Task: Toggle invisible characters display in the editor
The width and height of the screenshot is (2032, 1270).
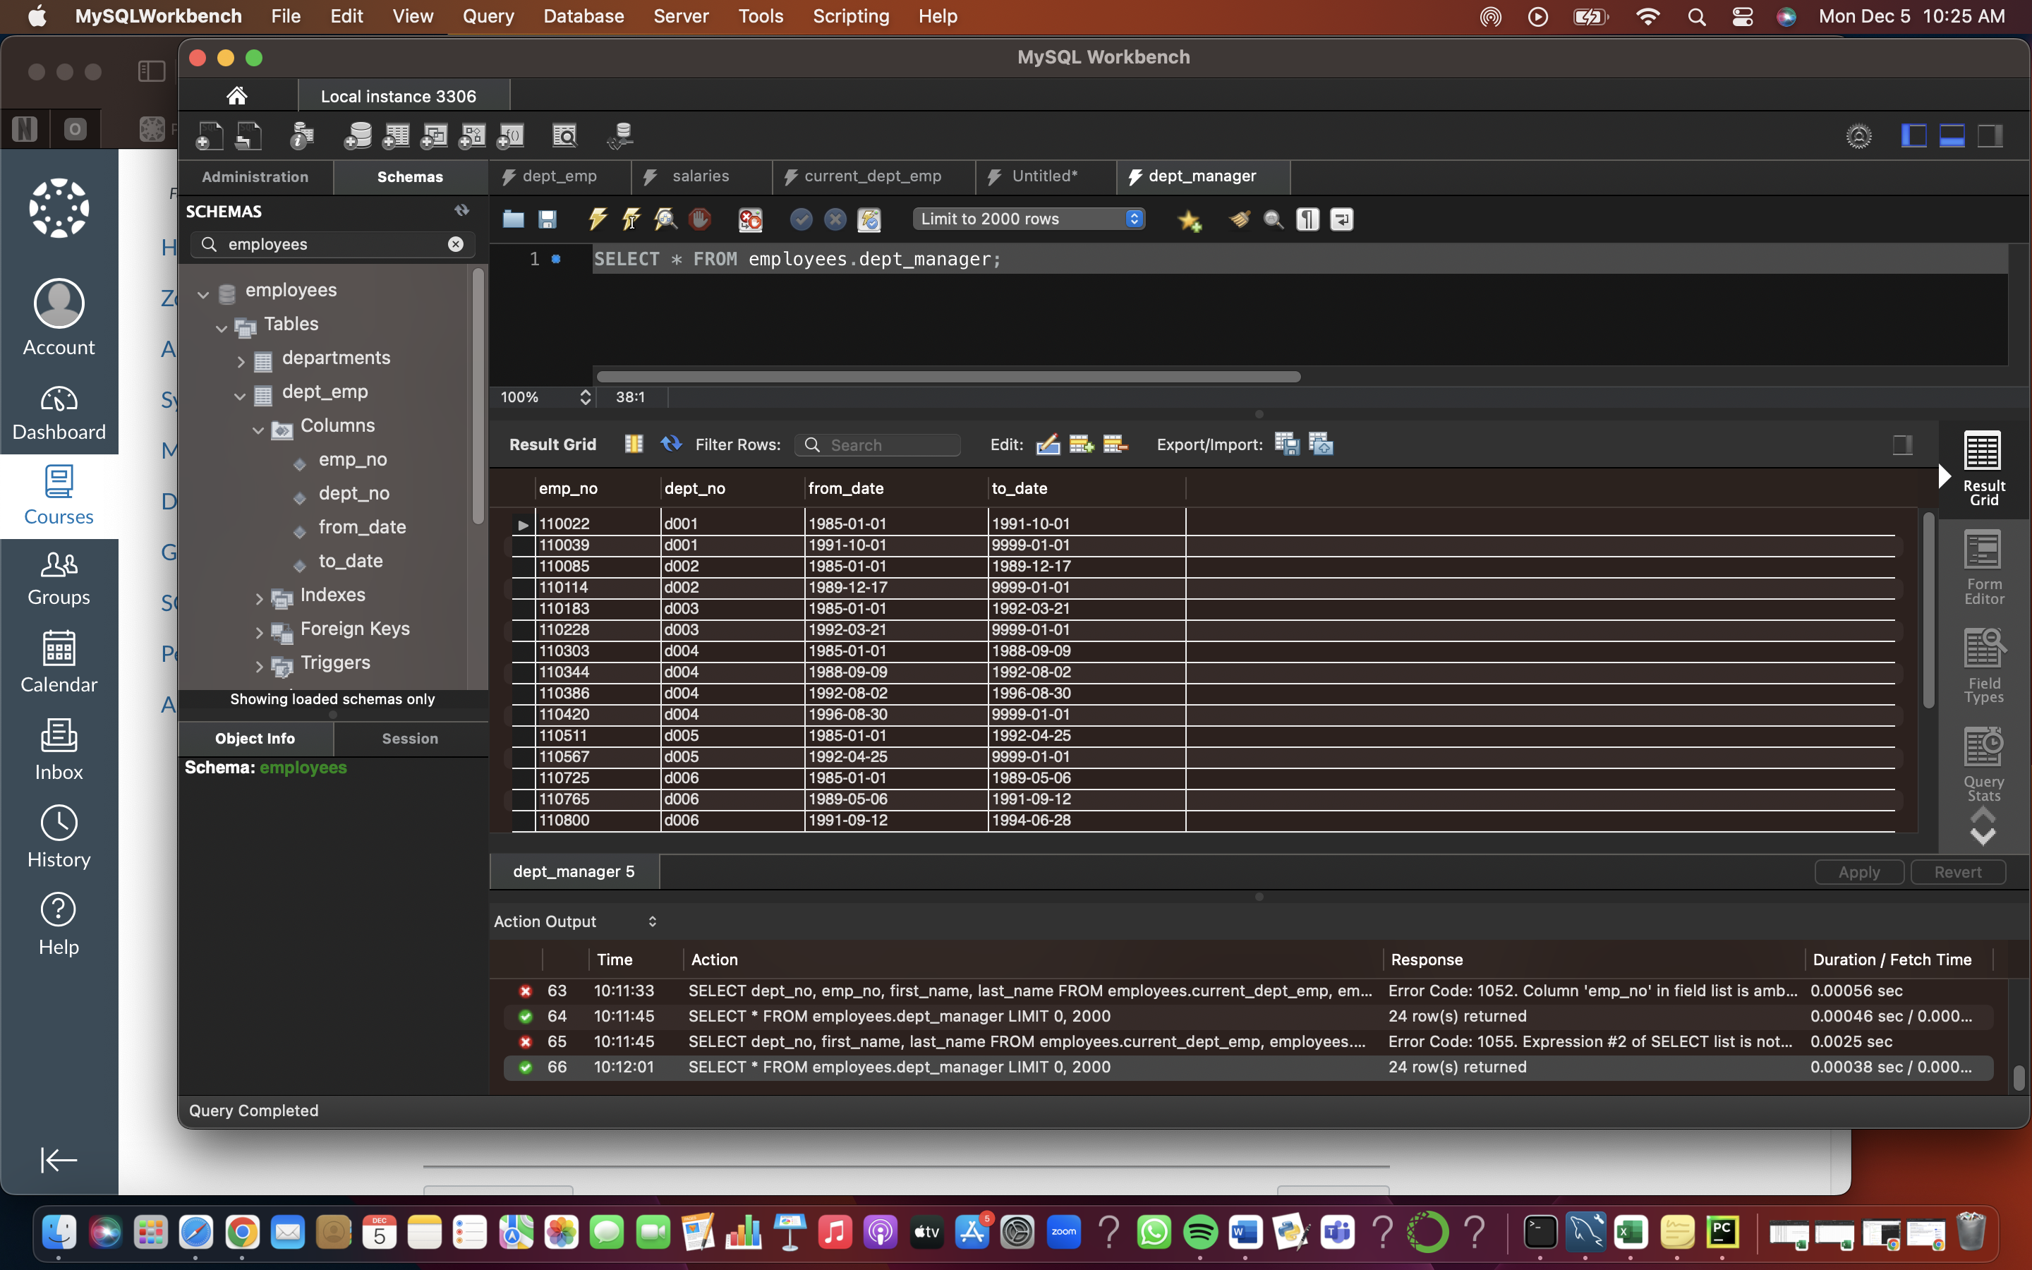Action: coord(1307,219)
